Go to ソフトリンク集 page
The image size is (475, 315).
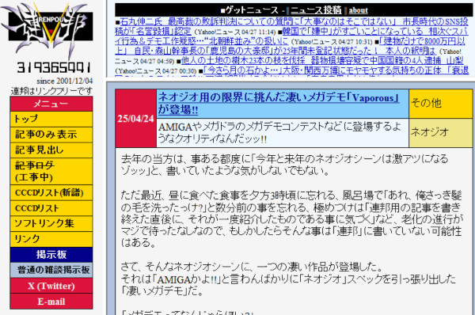[x=51, y=224]
